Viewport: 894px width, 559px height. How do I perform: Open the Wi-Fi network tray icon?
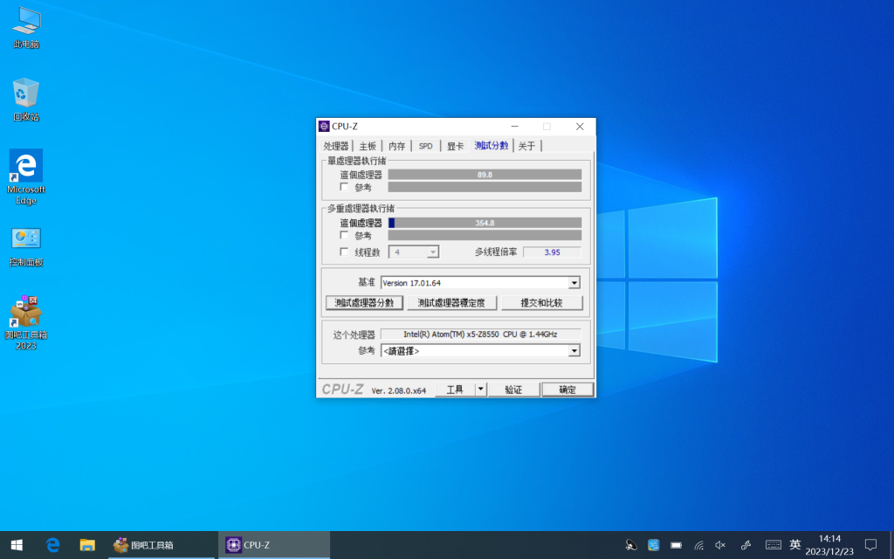698,545
